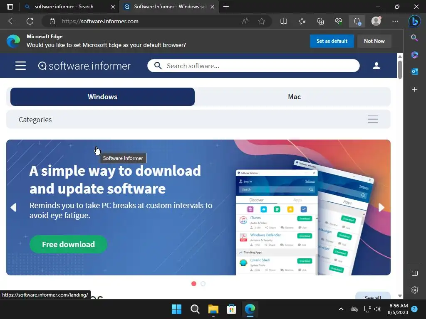
Task: Open Collections icon
Action: coord(320,21)
